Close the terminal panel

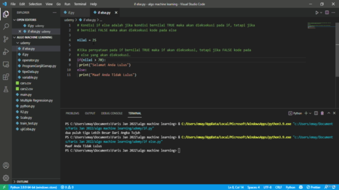pos(334,113)
